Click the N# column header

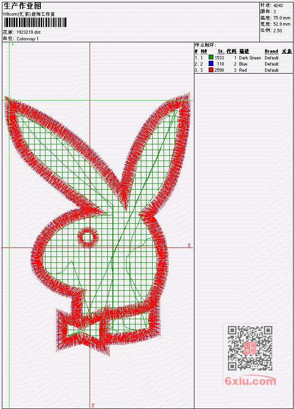coord(204,51)
